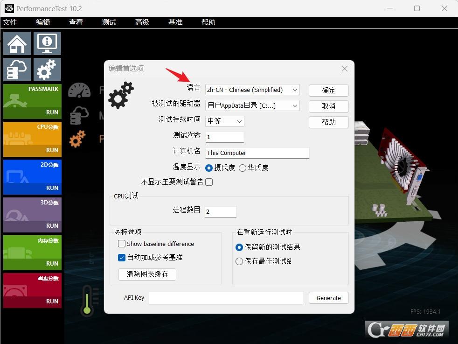The width and height of the screenshot is (458, 344).
Task: Click the 清除图表缓存 button
Action: pos(147,274)
